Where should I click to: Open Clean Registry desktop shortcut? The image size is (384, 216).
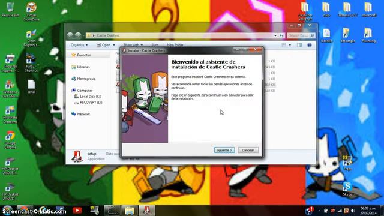[31, 38]
